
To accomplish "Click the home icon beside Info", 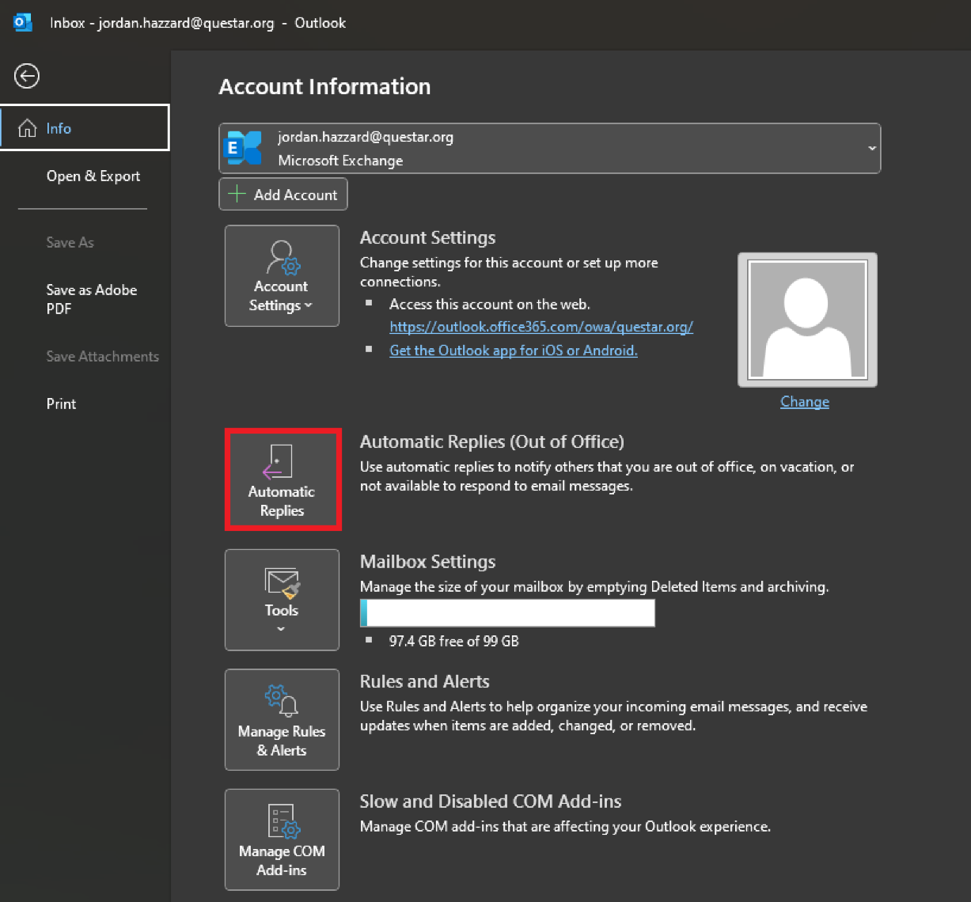I will 28,128.
